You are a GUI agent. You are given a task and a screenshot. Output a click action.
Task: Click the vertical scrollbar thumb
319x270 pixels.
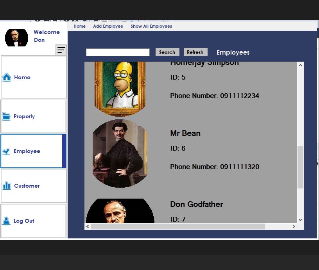301,167
